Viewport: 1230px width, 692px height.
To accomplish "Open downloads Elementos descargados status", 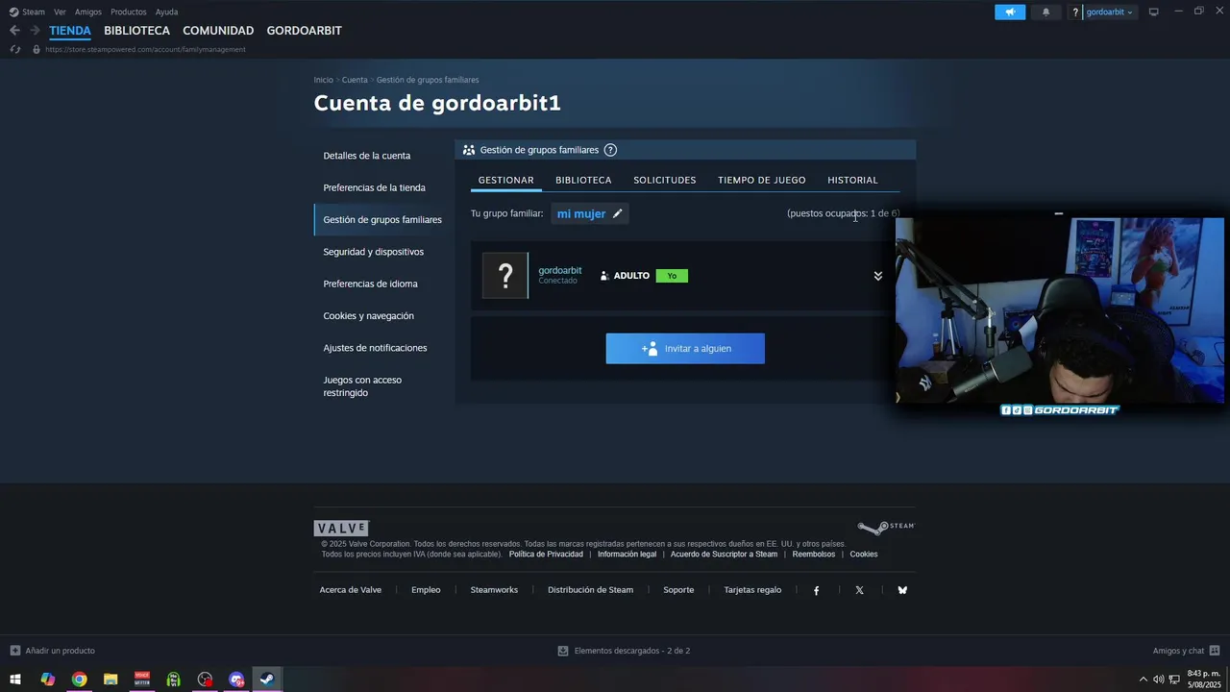I will (x=624, y=651).
